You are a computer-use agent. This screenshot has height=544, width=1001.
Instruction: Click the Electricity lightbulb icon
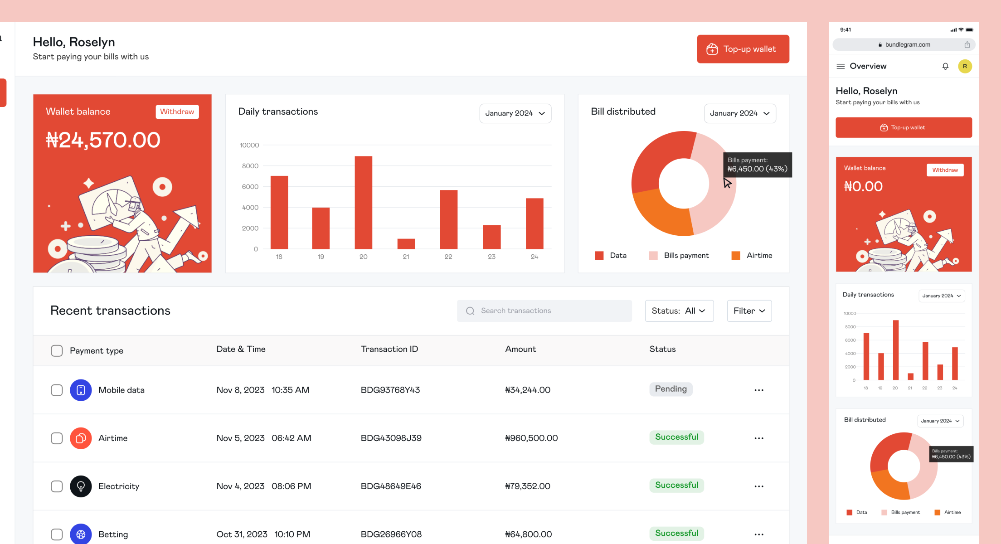[81, 486]
